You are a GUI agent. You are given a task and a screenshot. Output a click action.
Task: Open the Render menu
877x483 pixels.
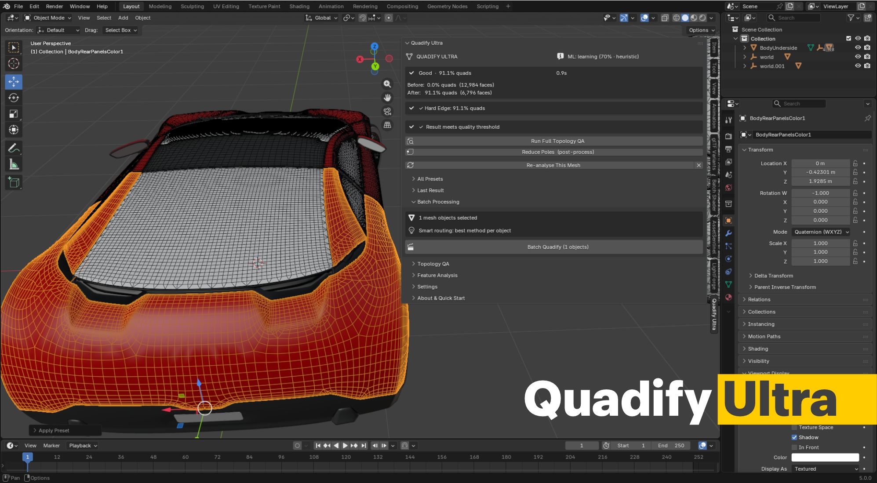click(55, 6)
